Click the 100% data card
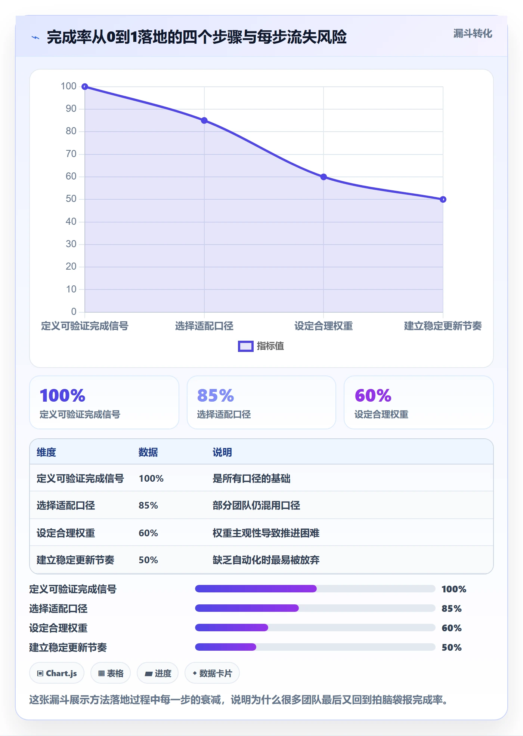523x736 pixels. click(104, 402)
